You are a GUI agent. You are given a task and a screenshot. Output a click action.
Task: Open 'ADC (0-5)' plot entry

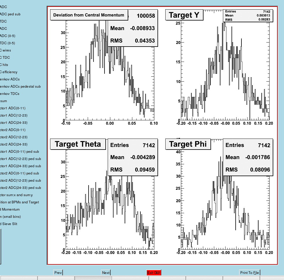8,36
